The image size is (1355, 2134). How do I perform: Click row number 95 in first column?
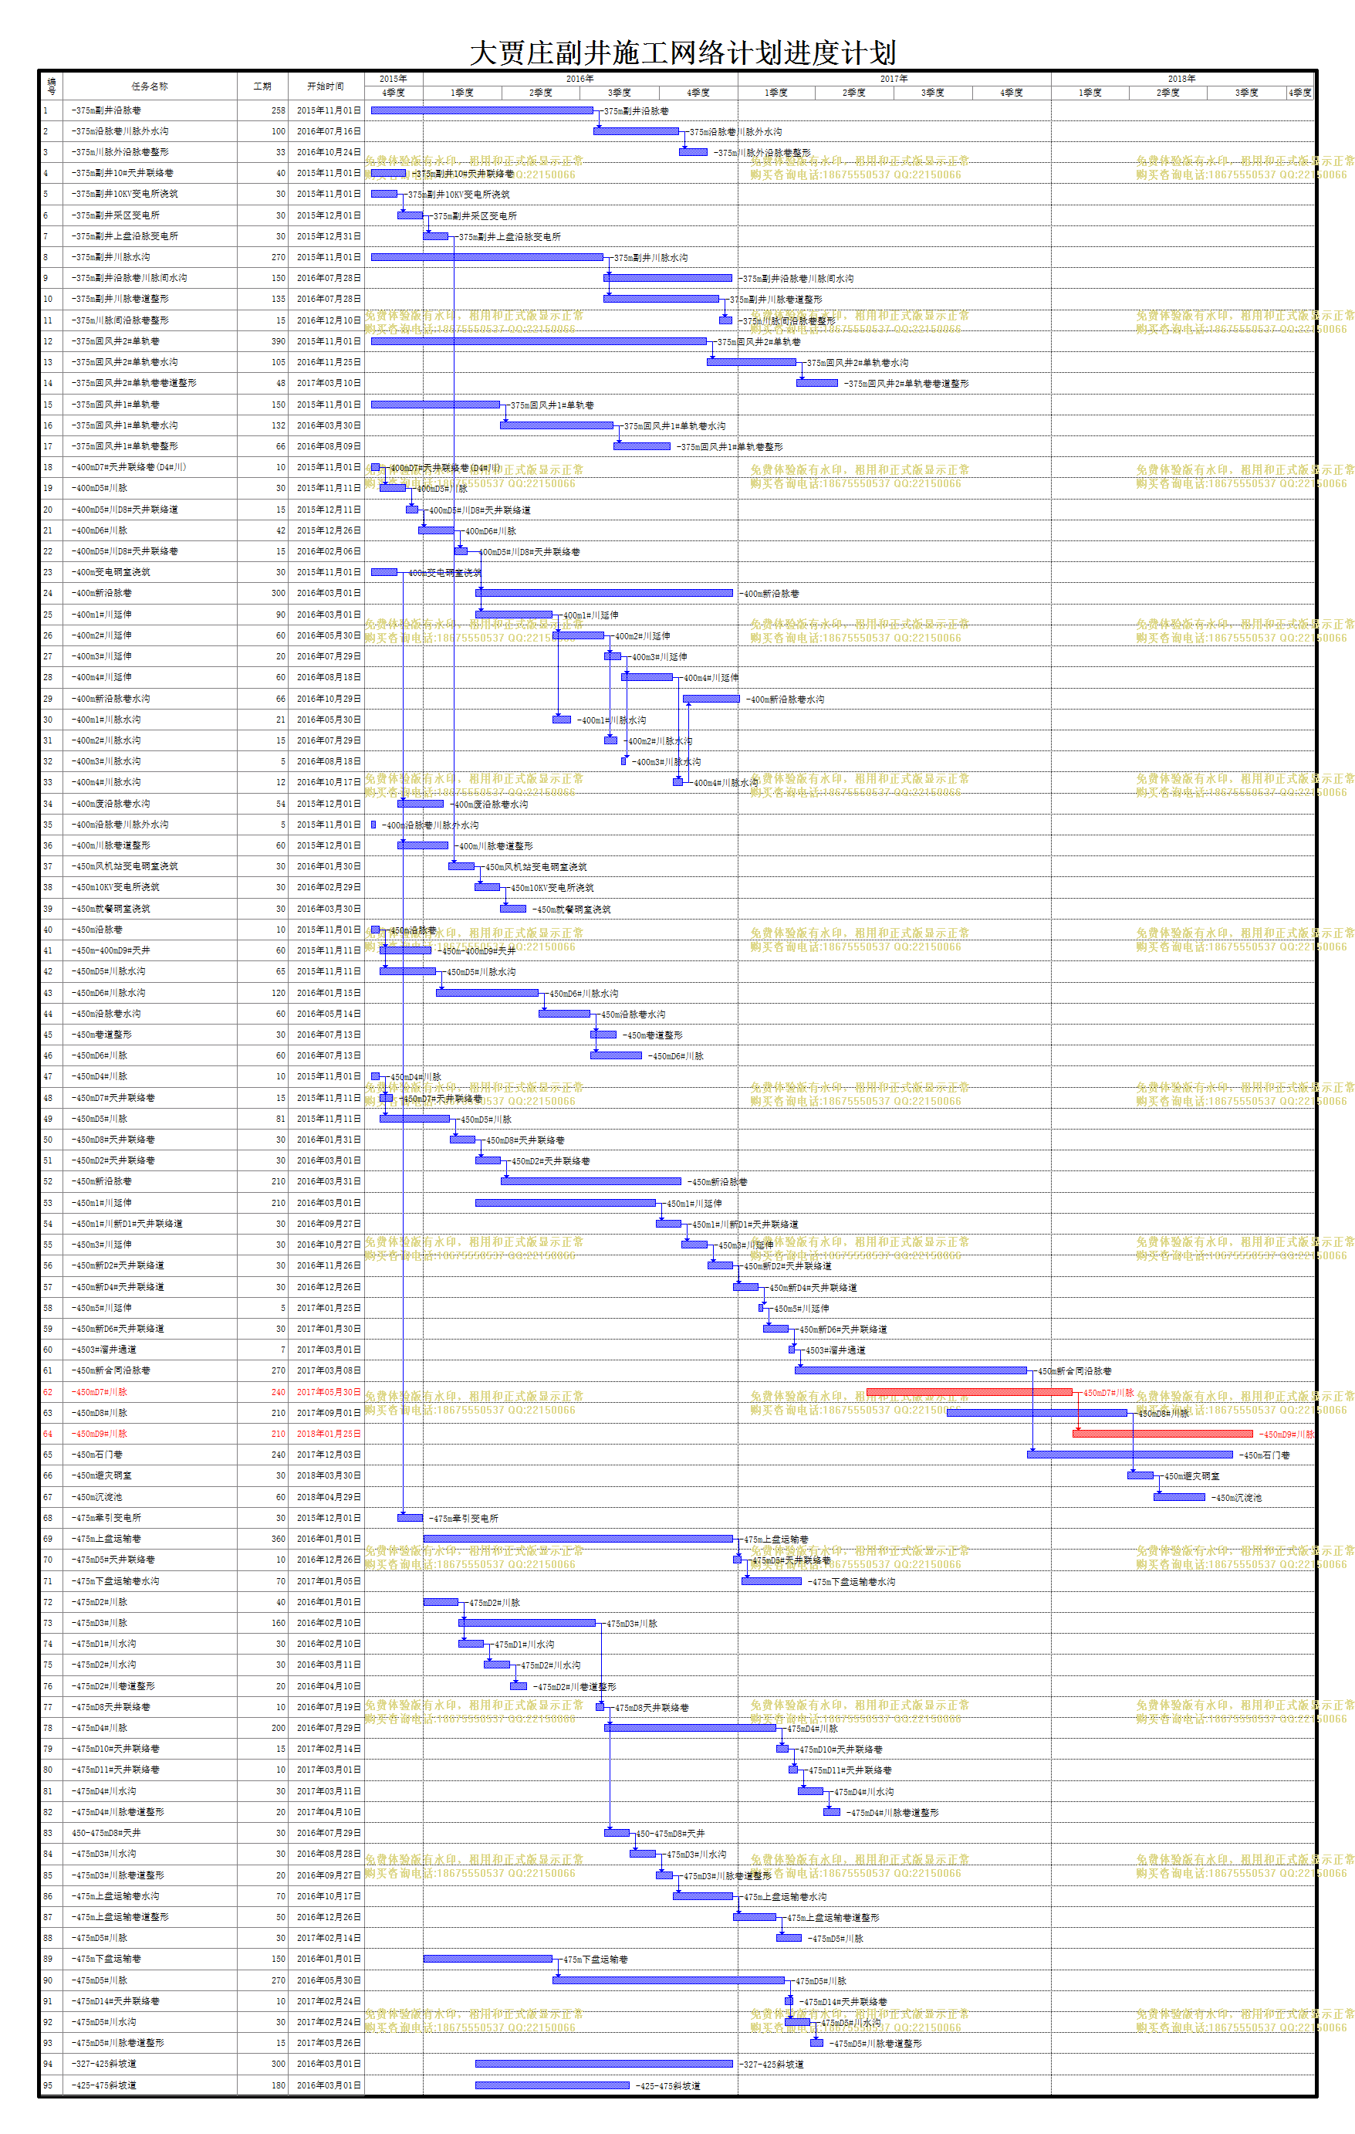coord(49,2085)
